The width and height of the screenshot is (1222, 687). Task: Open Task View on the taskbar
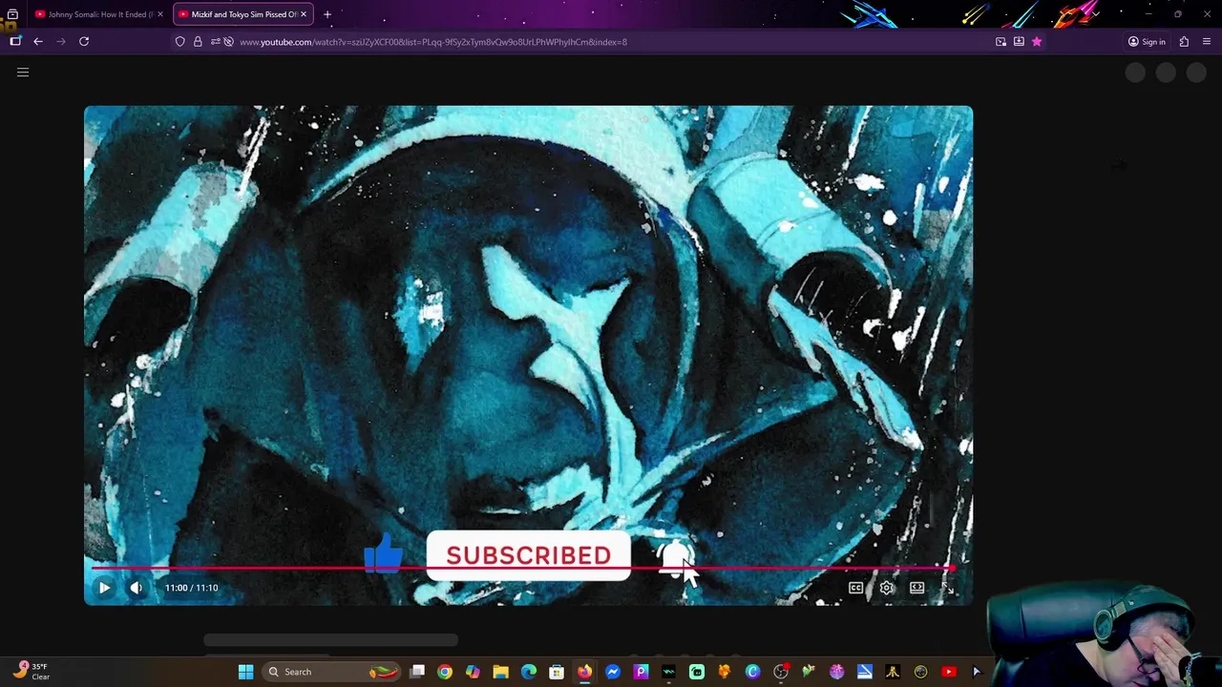click(417, 672)
